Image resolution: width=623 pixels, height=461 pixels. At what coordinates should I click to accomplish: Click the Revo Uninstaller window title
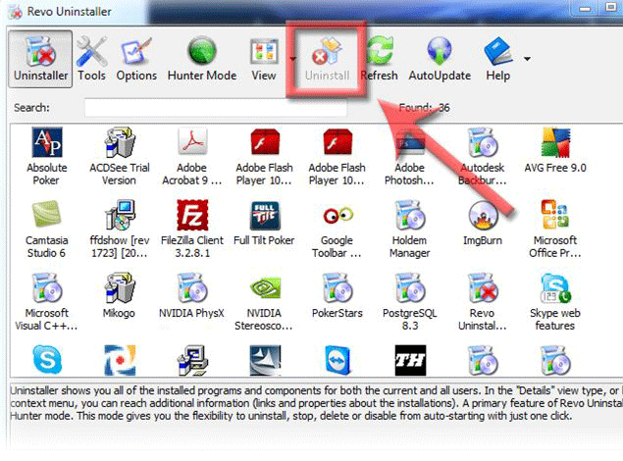point(69,12)
